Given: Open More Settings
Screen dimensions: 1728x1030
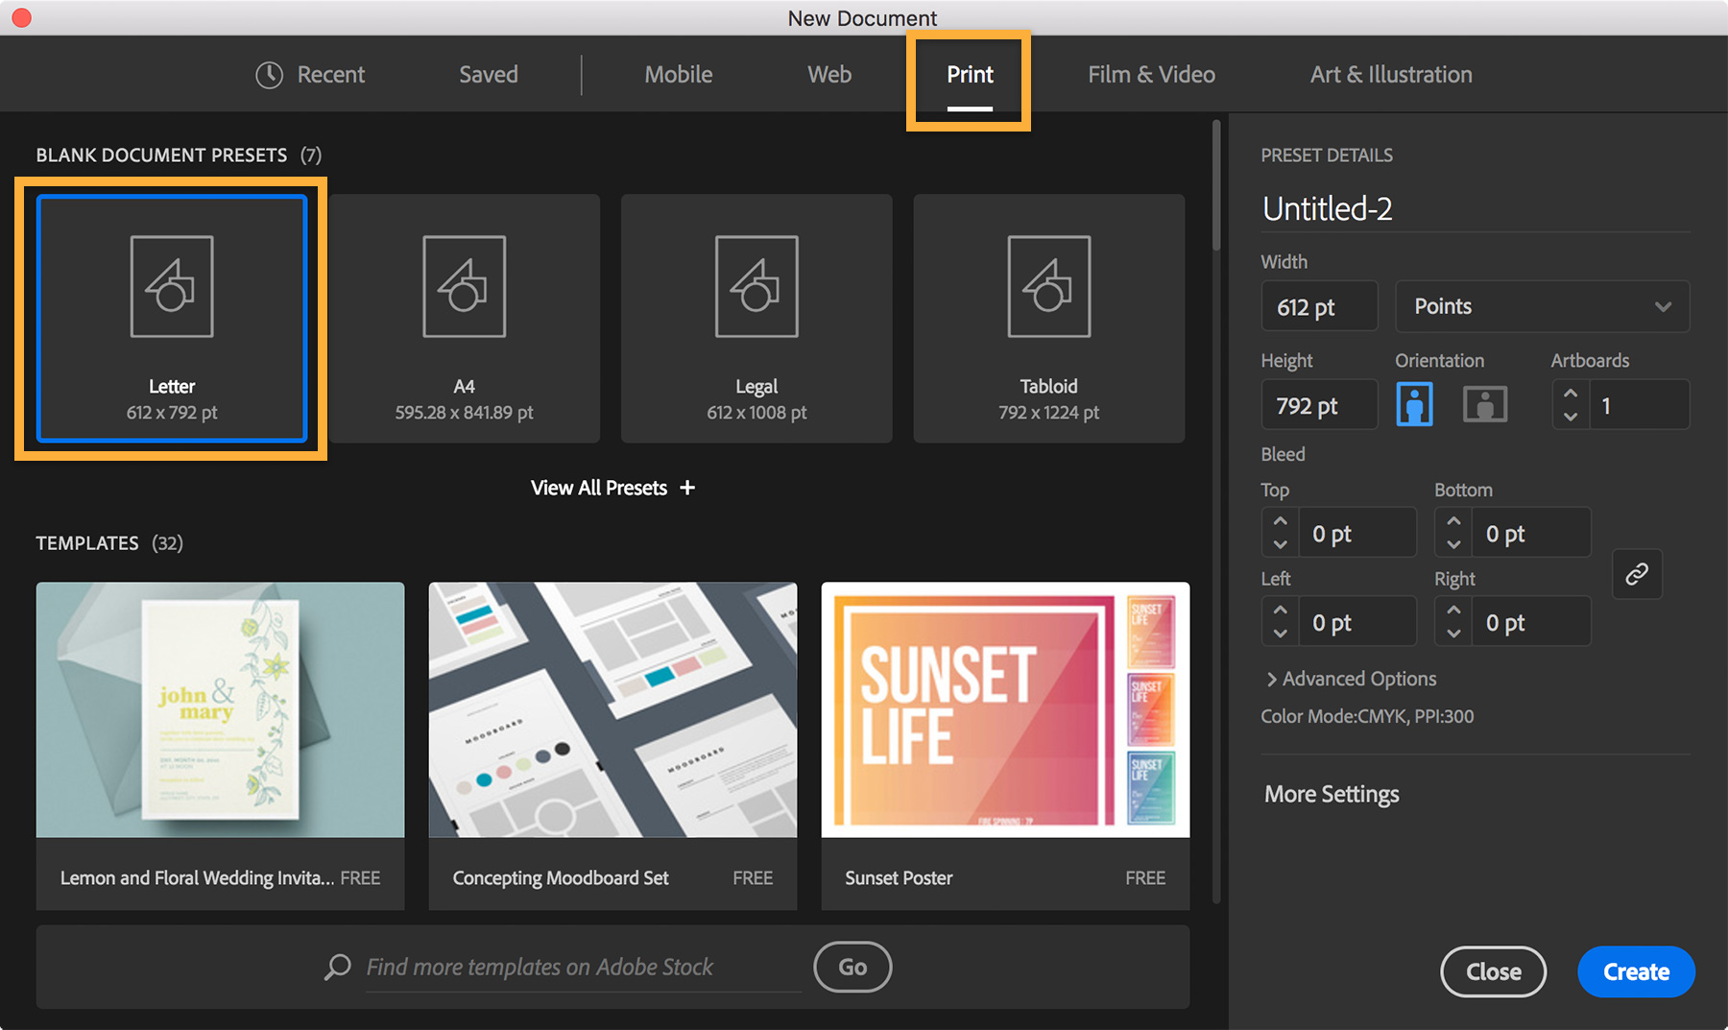Looking at the screenshot, I should click(x=1331, y=794).
